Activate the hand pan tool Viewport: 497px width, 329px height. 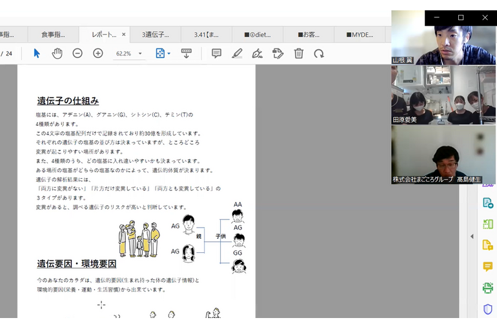tap(57, 53)
